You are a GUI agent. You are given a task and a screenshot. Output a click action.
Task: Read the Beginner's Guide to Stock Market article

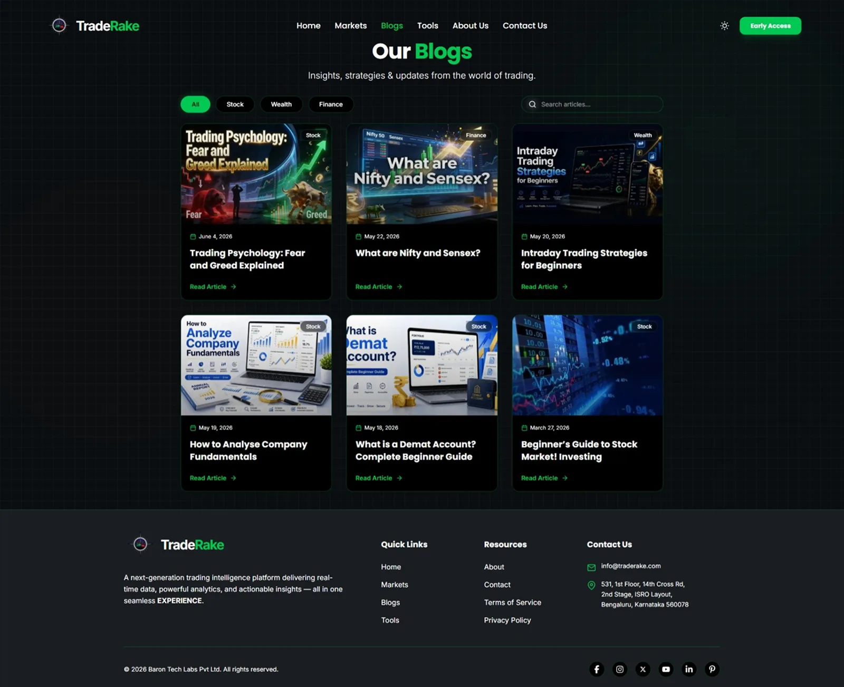coord(544,478)
